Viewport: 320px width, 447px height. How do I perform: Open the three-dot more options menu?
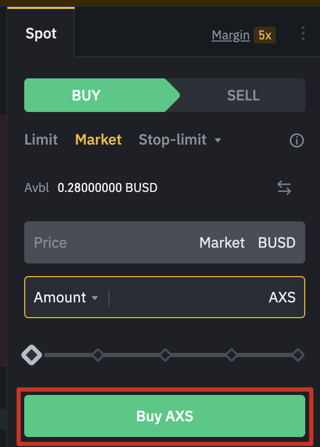(x=303, y=34)
